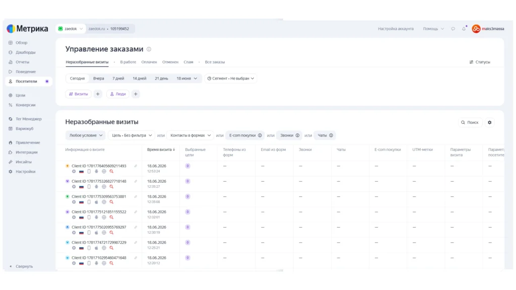This screenshot has height=290, width=516.
Task: Open the chat bubble icon in header
Action: click(453, 29)
